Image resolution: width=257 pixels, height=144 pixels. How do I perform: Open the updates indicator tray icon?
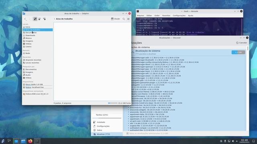(x=221, y=141)
